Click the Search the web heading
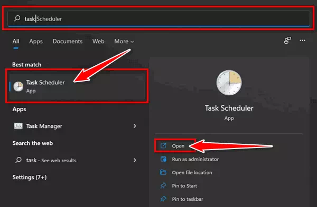This screenshot has height=207, width=317. pos(33,143)
